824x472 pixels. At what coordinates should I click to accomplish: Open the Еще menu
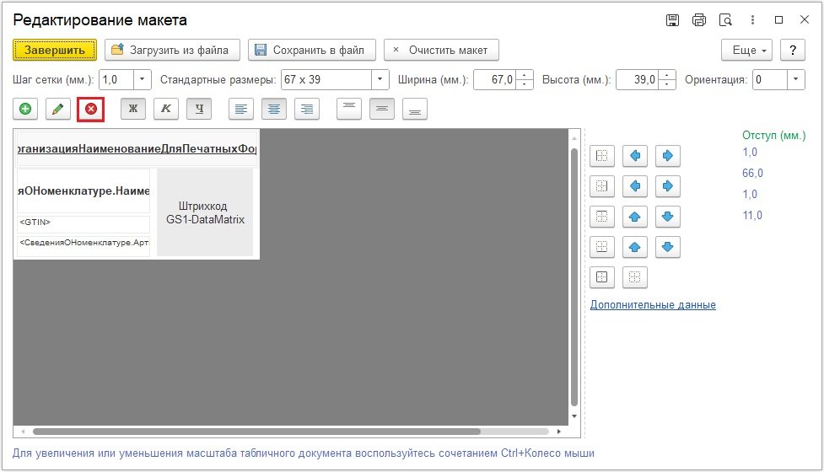pyautogui.click(x=746, y=51)
